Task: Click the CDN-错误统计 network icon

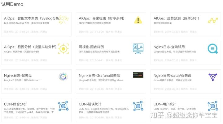Action: (138, 106)
